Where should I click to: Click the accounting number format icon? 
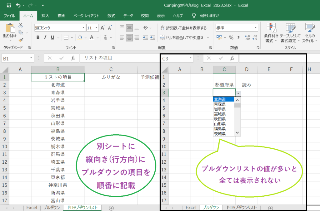[x=219, y=37]
